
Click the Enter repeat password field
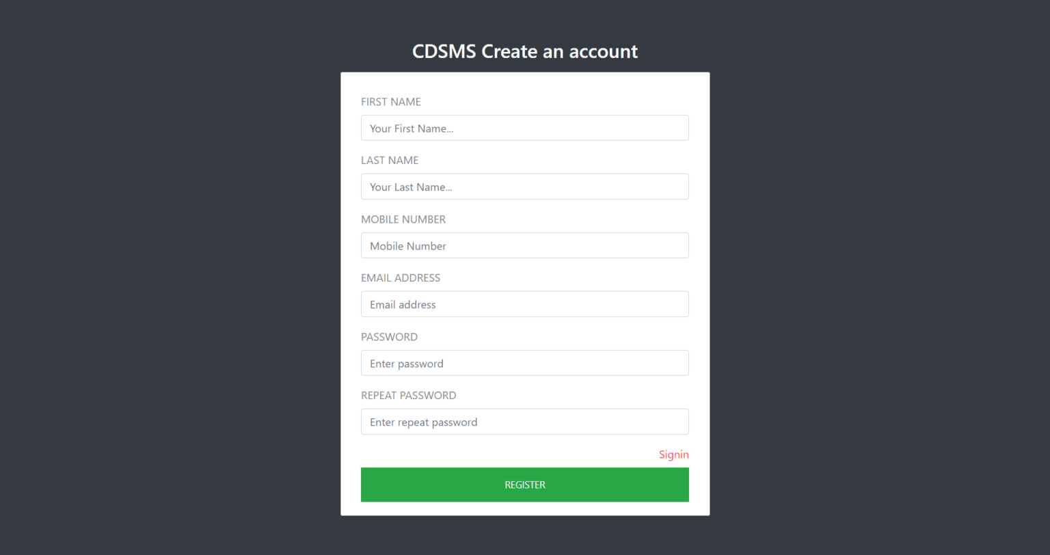click(524, 422)
